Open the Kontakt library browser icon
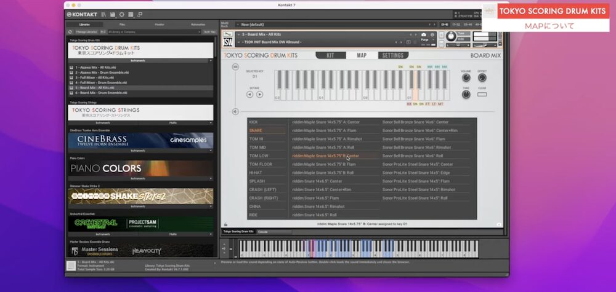 (x=103, y=15)
